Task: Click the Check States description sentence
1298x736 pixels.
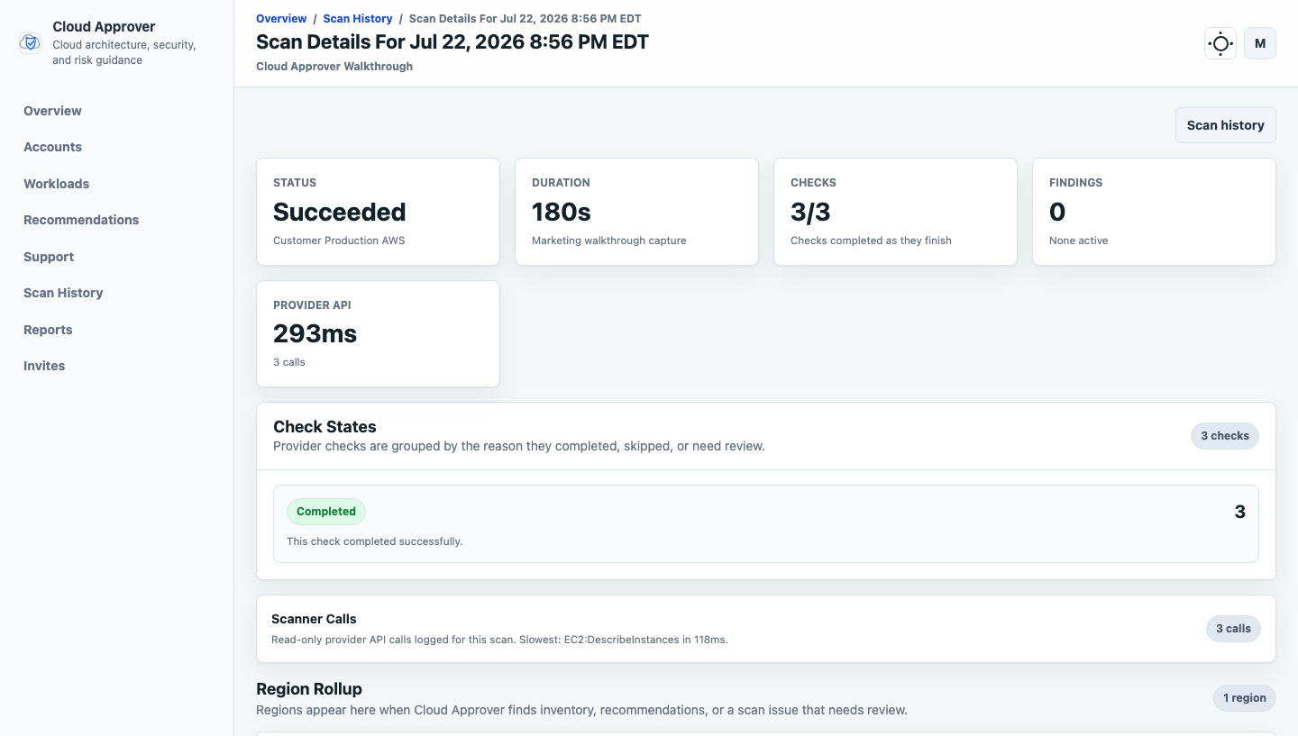Action: 519,446
